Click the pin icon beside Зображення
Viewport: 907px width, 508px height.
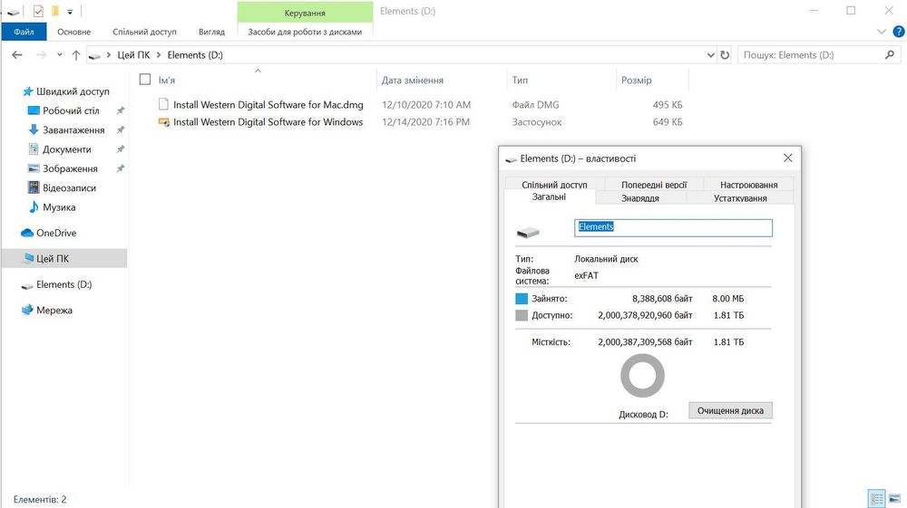[x=121, y=168]
